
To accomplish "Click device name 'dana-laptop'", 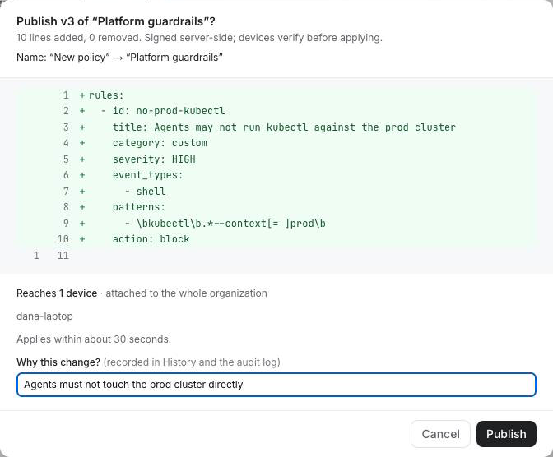I will (x=44, y=316).
